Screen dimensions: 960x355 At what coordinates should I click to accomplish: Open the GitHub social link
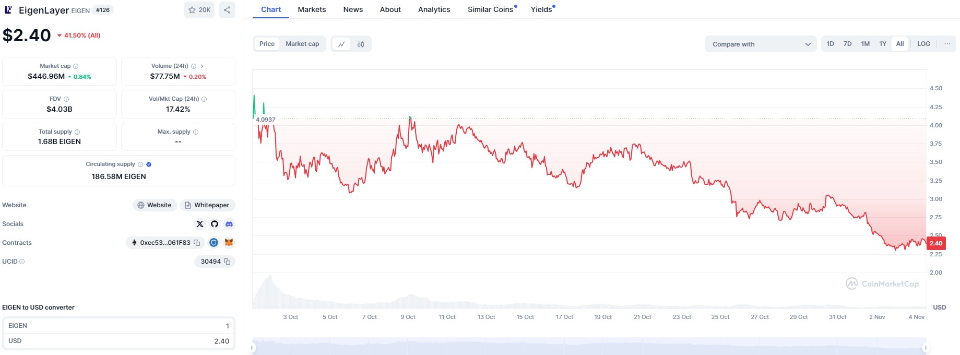coord(215,224)
